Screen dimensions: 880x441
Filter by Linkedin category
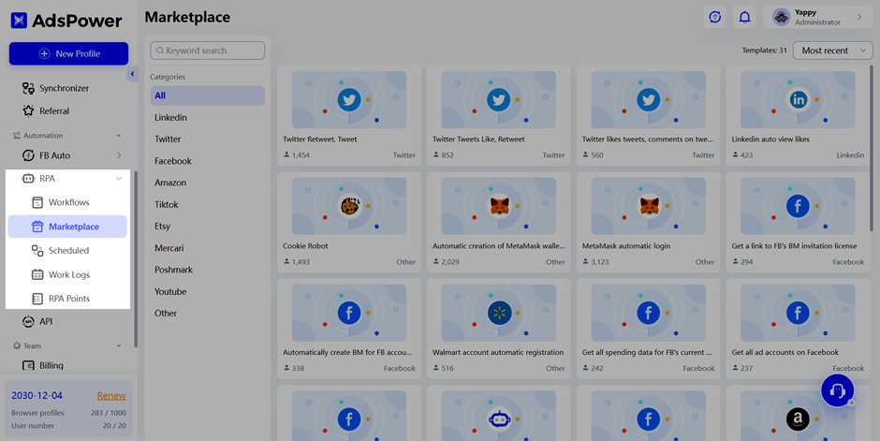point(170,117)
